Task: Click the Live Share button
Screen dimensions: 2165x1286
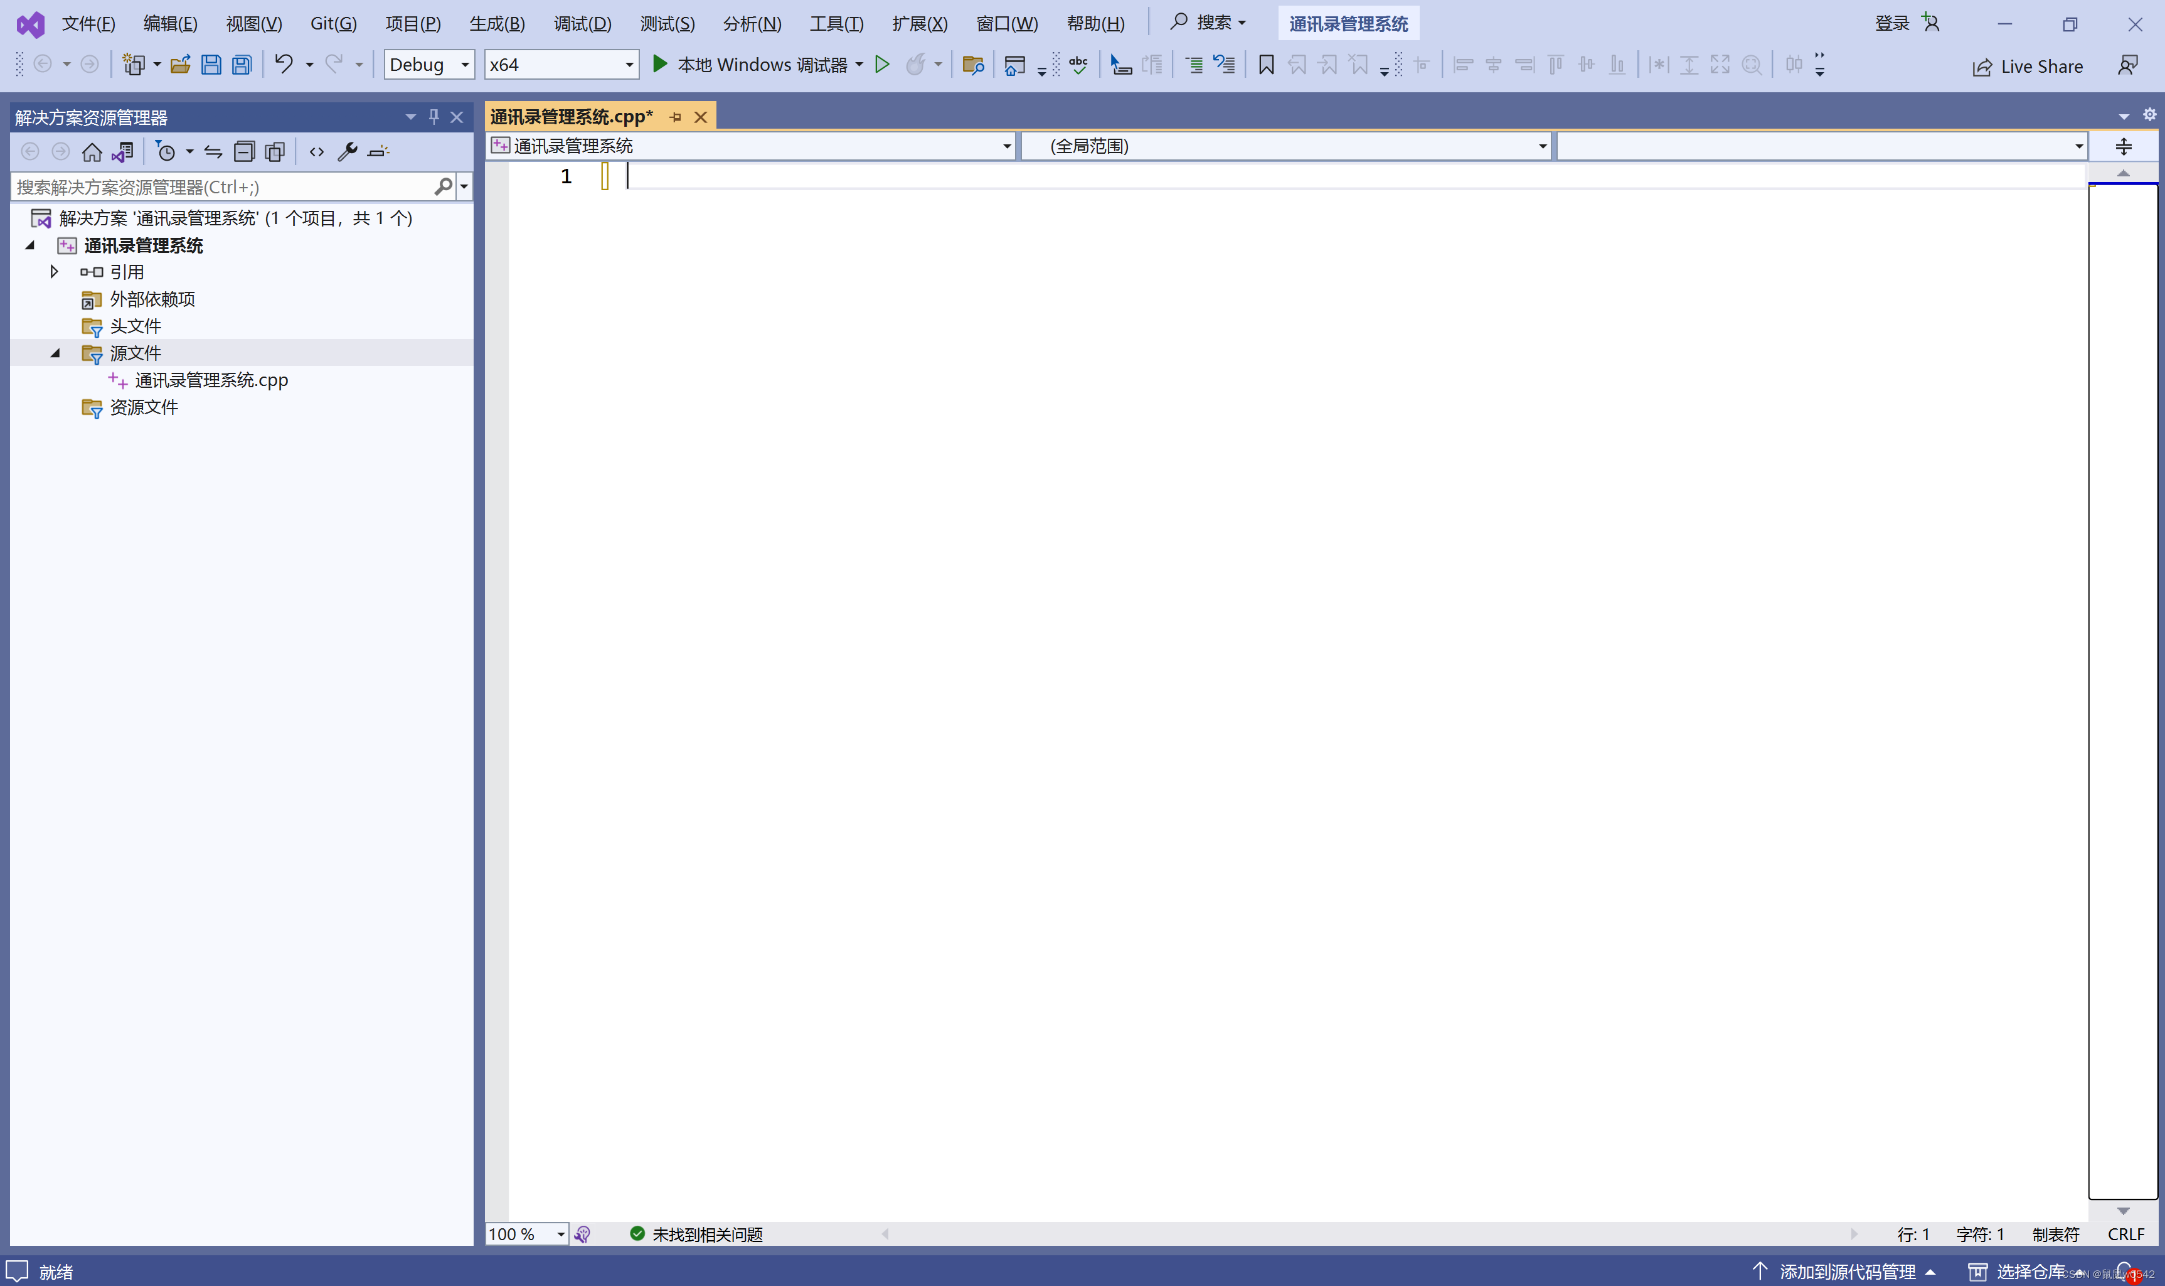Action: (2028, 67)
